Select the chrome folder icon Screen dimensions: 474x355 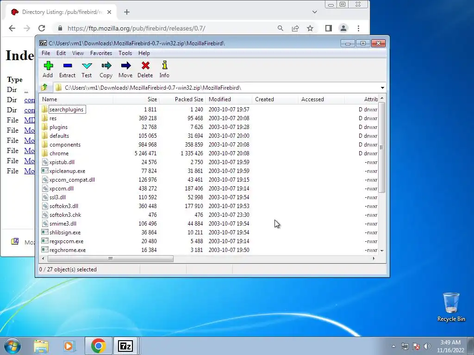point(45,153)
